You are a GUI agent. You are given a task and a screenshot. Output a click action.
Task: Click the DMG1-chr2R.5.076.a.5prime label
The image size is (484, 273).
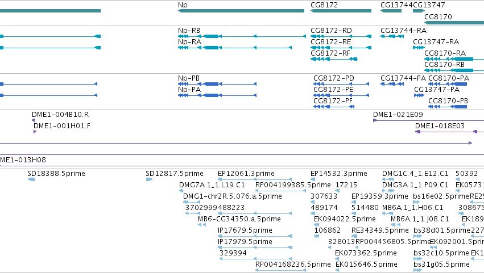pyautogui.click(x=233, y=196)
